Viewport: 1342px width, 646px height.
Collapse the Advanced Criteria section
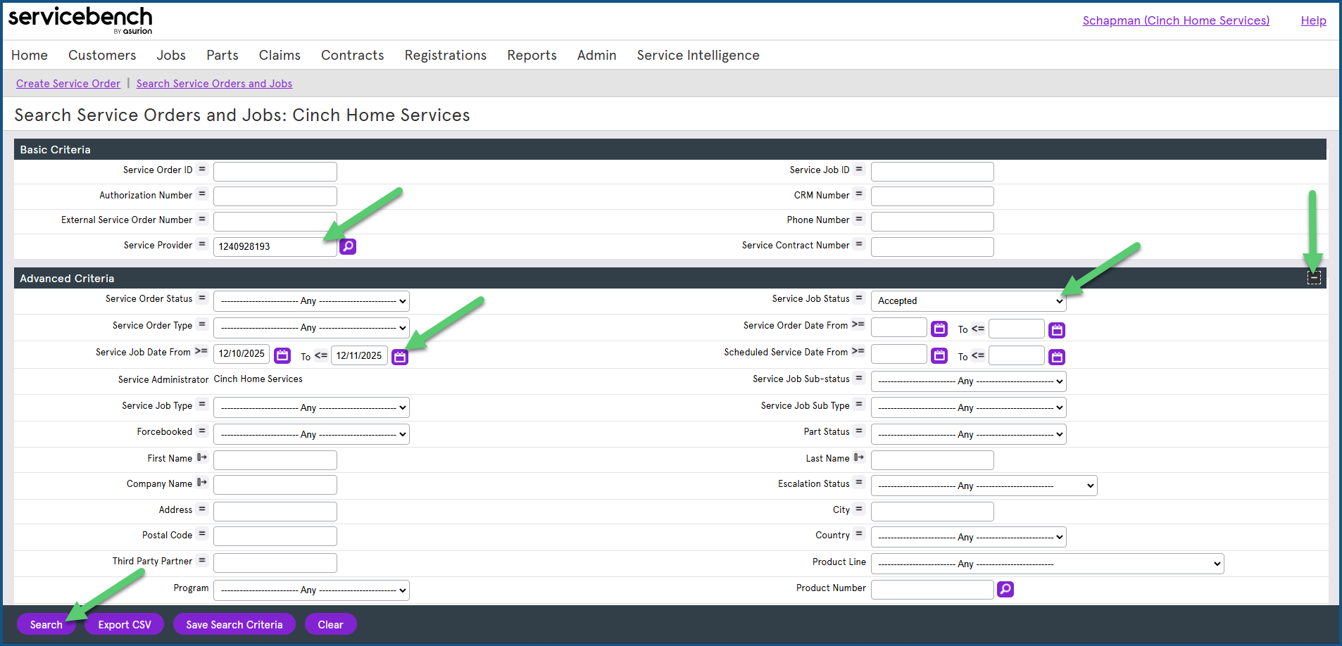[1314, 278]
